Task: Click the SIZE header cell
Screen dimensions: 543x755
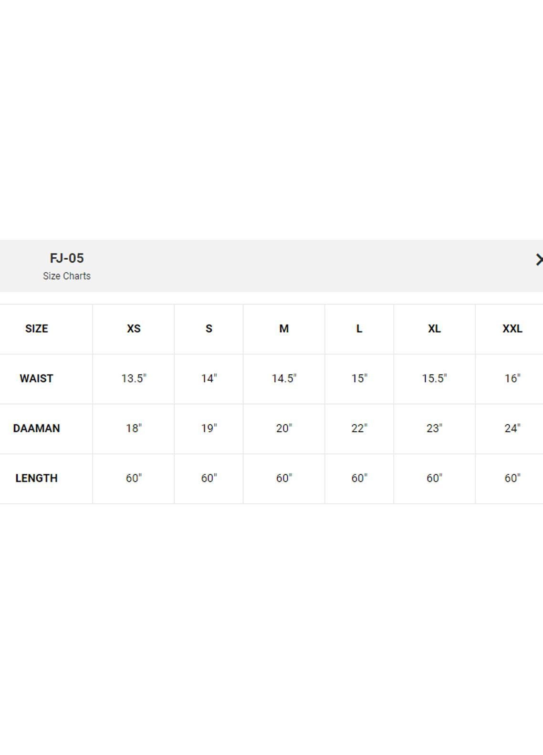Action: coord(36,329)
